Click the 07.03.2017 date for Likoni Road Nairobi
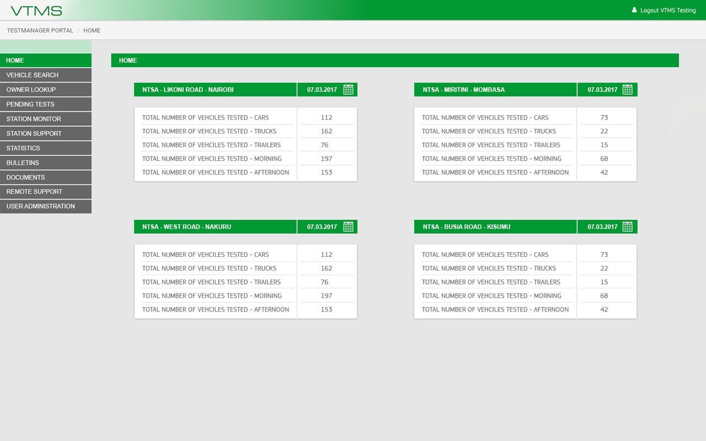 click(322, 89)
